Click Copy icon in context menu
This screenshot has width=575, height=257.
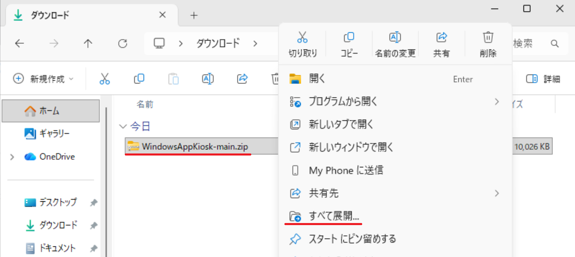coord(349,38)
